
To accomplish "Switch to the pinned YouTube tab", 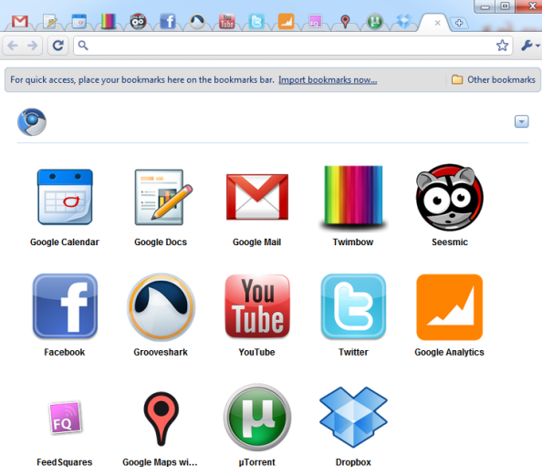I will 227,21.
